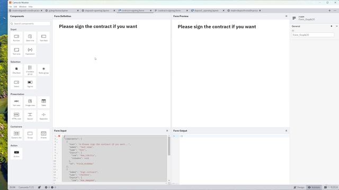339x190 pixels.
Task: Open the Edit menu
Action: [15, 7]
